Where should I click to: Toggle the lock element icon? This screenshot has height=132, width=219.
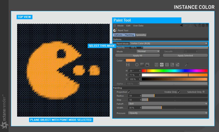coord(200,25)
